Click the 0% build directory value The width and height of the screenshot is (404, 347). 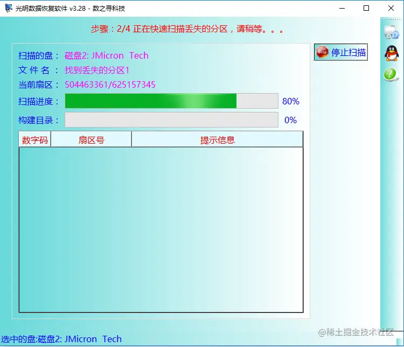[x=290, y=120]
